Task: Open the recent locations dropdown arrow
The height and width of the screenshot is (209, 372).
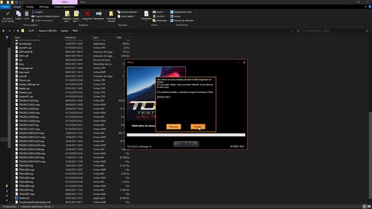Action: click(14, 31)
